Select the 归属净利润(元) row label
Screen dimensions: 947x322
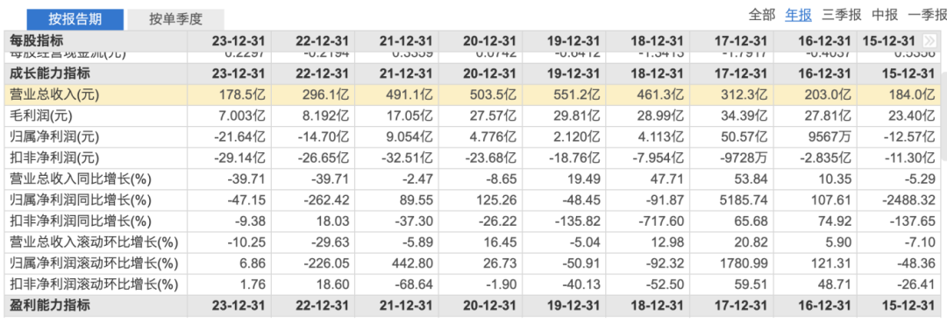pos(55,136)
